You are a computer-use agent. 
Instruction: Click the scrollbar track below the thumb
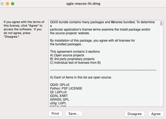[x=161, y=66]
